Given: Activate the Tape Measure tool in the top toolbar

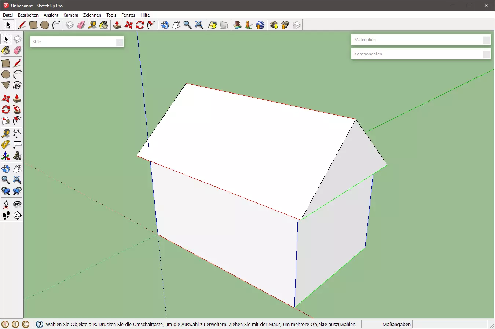Looking at the screenshot, I should (92, 25).
